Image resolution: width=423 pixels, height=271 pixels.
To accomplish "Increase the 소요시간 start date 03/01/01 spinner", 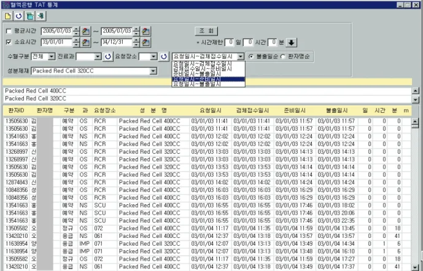I will 76,40.
